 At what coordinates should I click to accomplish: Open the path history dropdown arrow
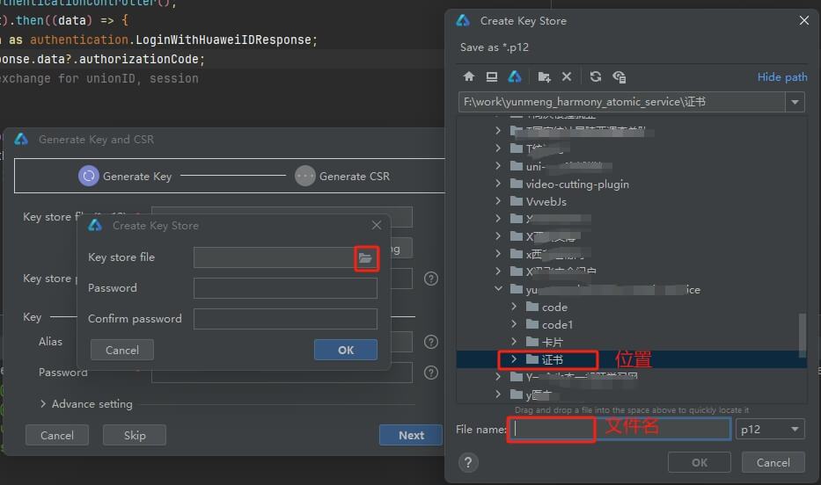tap(795, 102)
